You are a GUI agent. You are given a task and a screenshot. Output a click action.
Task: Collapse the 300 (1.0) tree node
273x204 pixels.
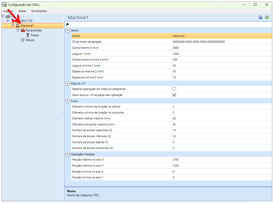click(x=8, y=21)
